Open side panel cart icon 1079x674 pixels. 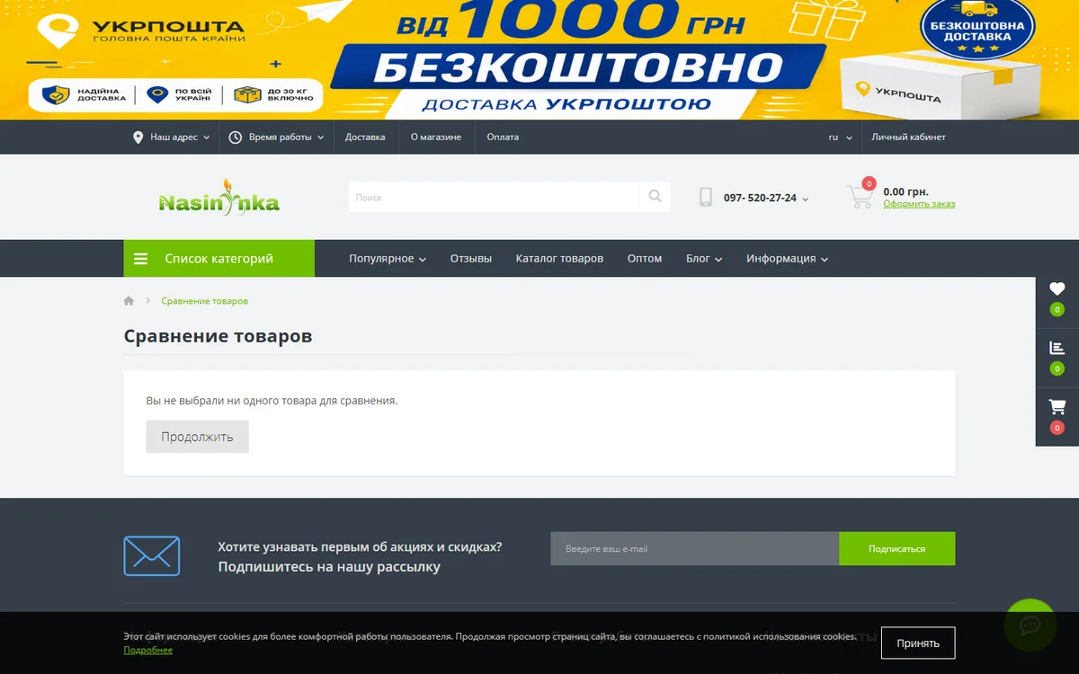click(1057, 407)
